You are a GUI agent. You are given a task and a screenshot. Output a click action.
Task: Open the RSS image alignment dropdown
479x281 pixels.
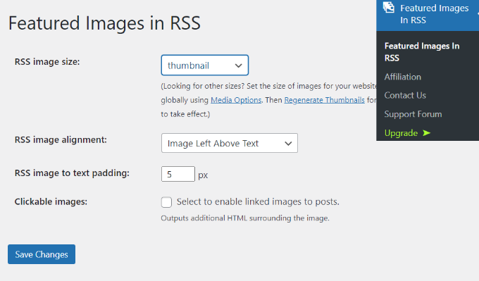[230, 143]
